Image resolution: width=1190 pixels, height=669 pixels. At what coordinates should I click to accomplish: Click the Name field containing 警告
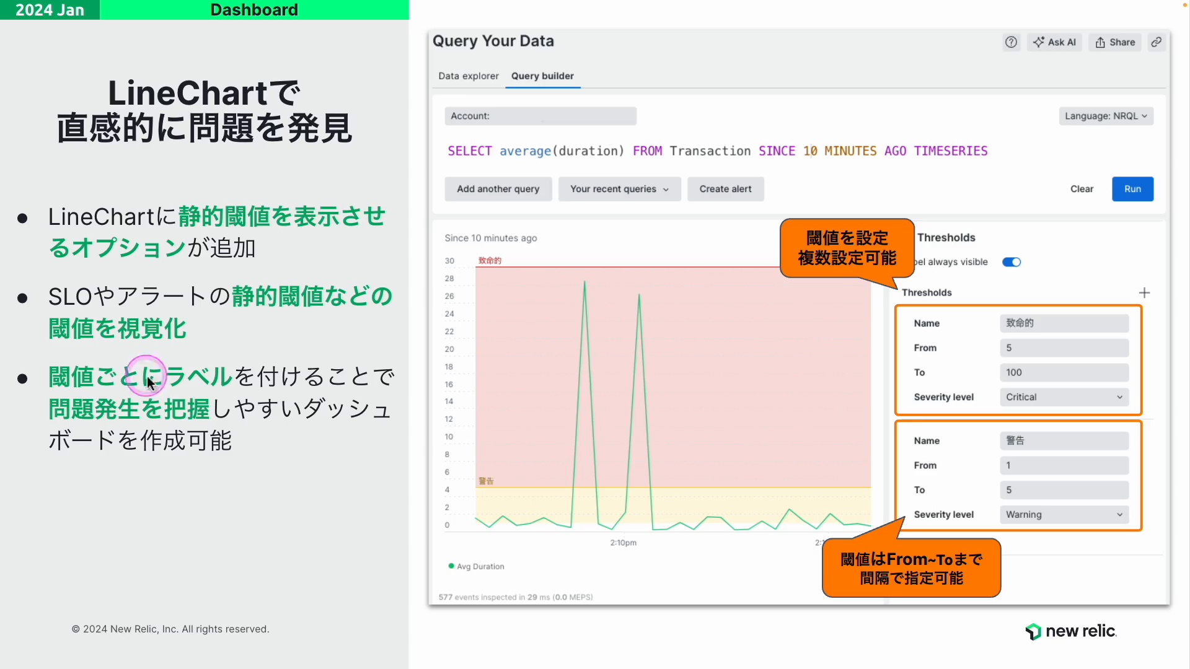1064,441
